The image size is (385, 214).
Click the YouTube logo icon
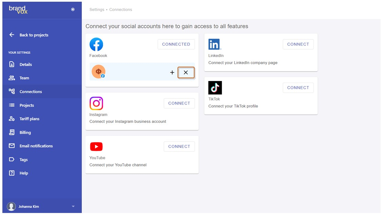[x=96, y=147]
